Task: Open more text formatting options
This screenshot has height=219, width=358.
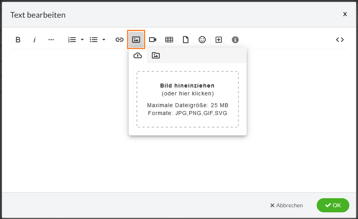Action: (51, 40)
